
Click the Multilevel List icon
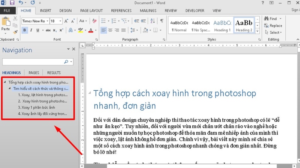tap(124, 21)
